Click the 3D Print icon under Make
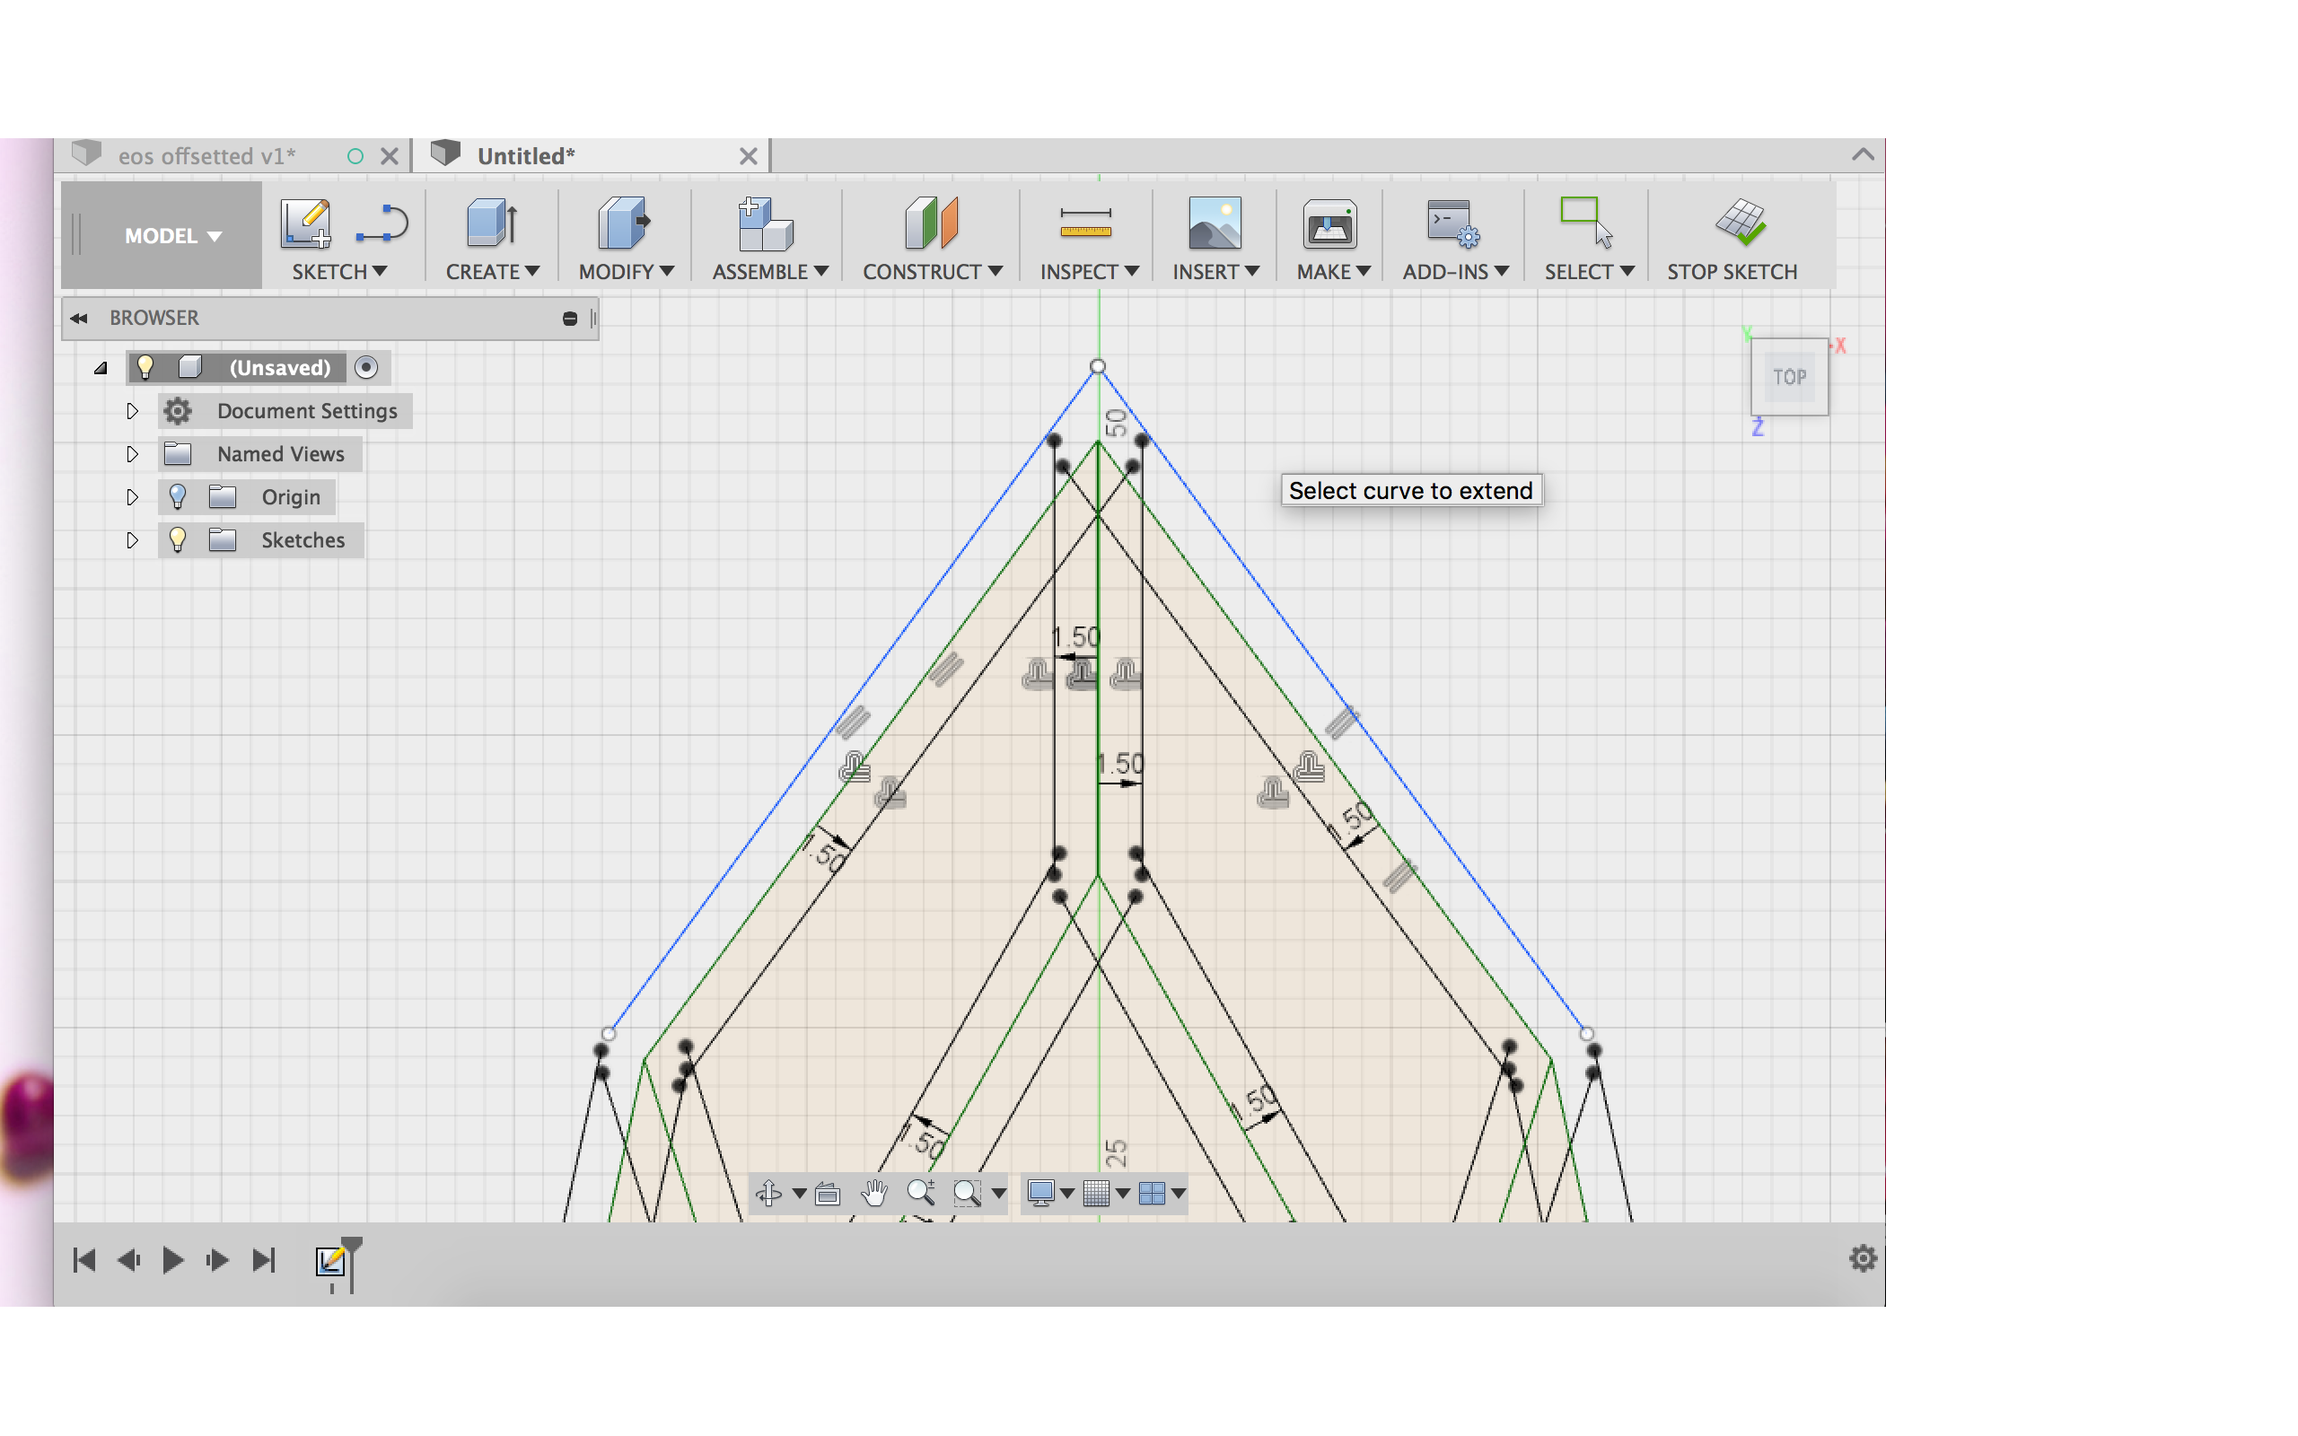2298x1436 pixels. point(1329,224)
